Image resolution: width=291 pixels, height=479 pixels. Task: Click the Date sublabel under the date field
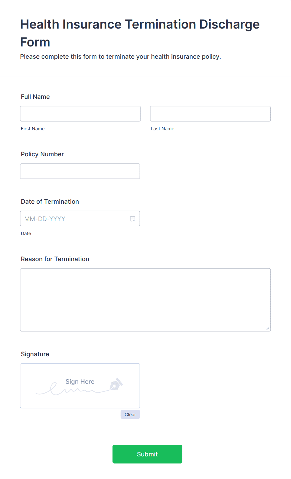tap(26, 234)
